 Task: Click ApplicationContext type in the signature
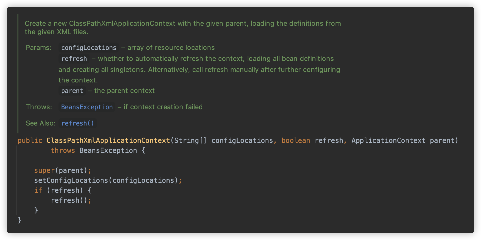point(388,140)
